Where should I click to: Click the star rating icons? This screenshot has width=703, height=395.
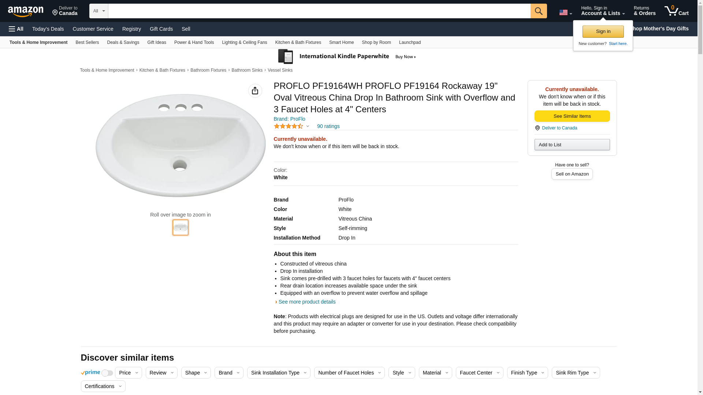289,126
